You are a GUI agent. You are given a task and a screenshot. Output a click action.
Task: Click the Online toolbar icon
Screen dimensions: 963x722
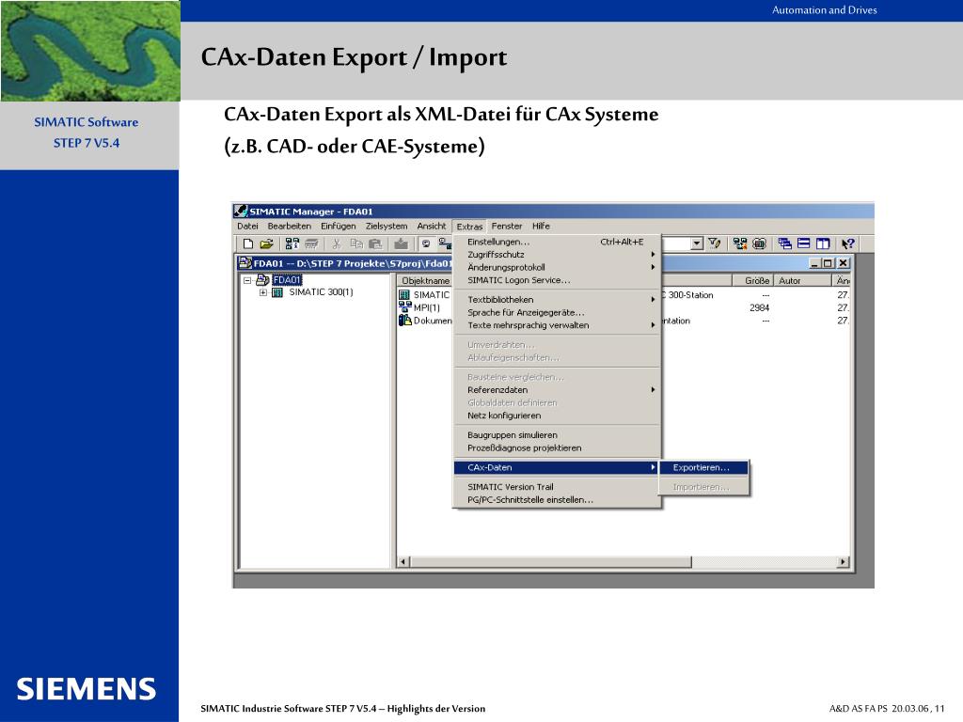[426, 243]
